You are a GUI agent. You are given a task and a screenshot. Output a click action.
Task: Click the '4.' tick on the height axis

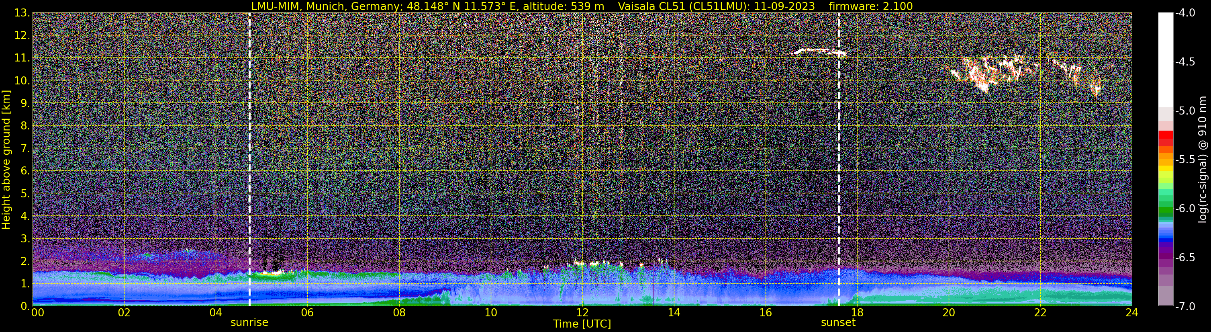coord(25,216)
